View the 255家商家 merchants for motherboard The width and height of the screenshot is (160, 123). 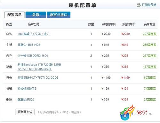pos(150,45)
